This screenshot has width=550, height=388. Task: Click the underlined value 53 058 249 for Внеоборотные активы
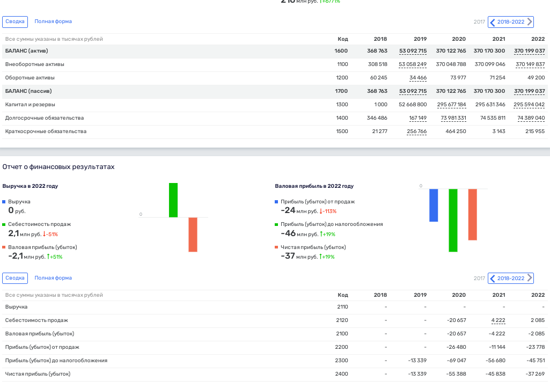413,64
